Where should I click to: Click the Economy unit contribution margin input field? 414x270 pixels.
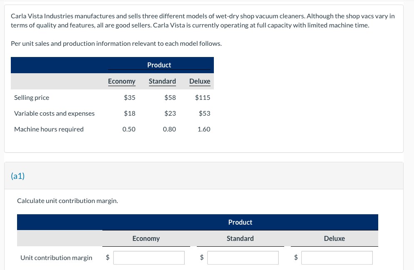[149, 258]
